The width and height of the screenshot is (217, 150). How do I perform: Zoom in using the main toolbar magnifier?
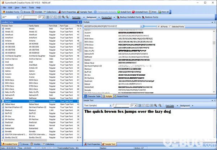click(63, 17)
